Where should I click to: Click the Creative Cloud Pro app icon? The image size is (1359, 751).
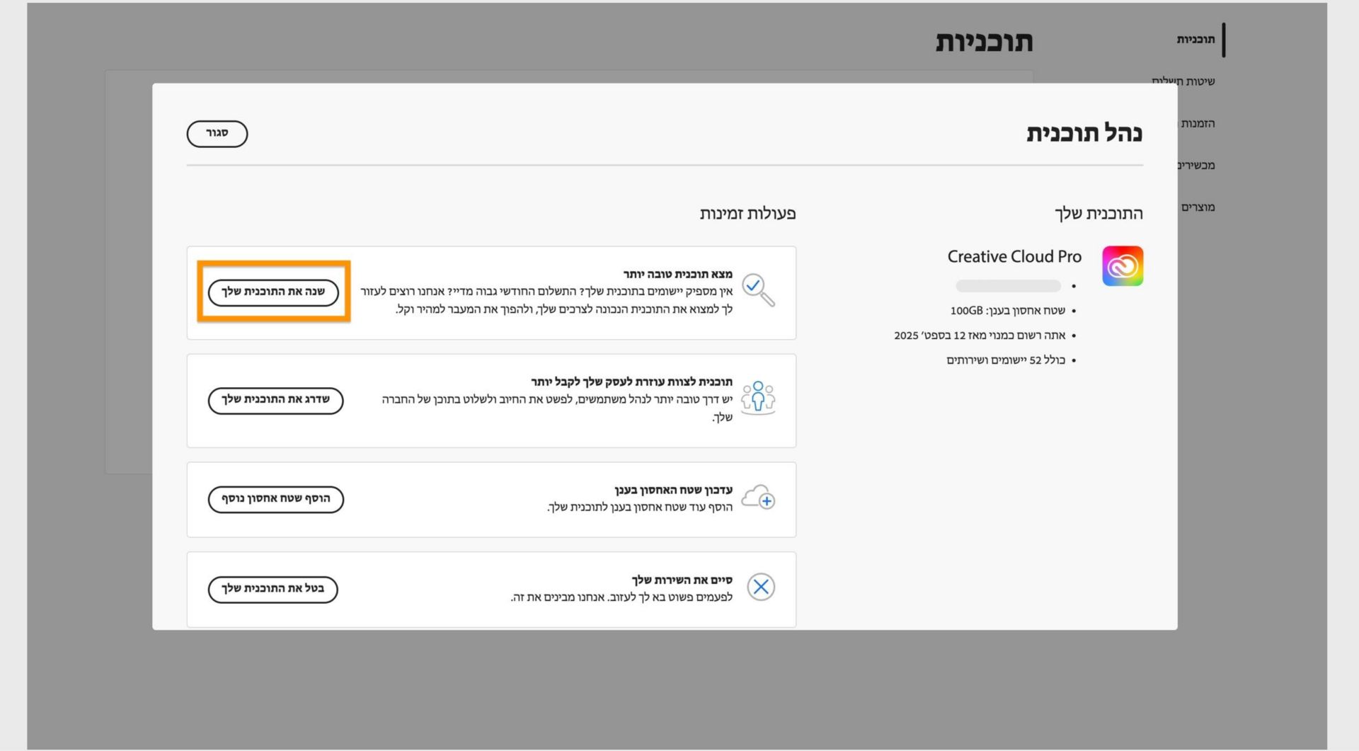tap(1122, 265)
